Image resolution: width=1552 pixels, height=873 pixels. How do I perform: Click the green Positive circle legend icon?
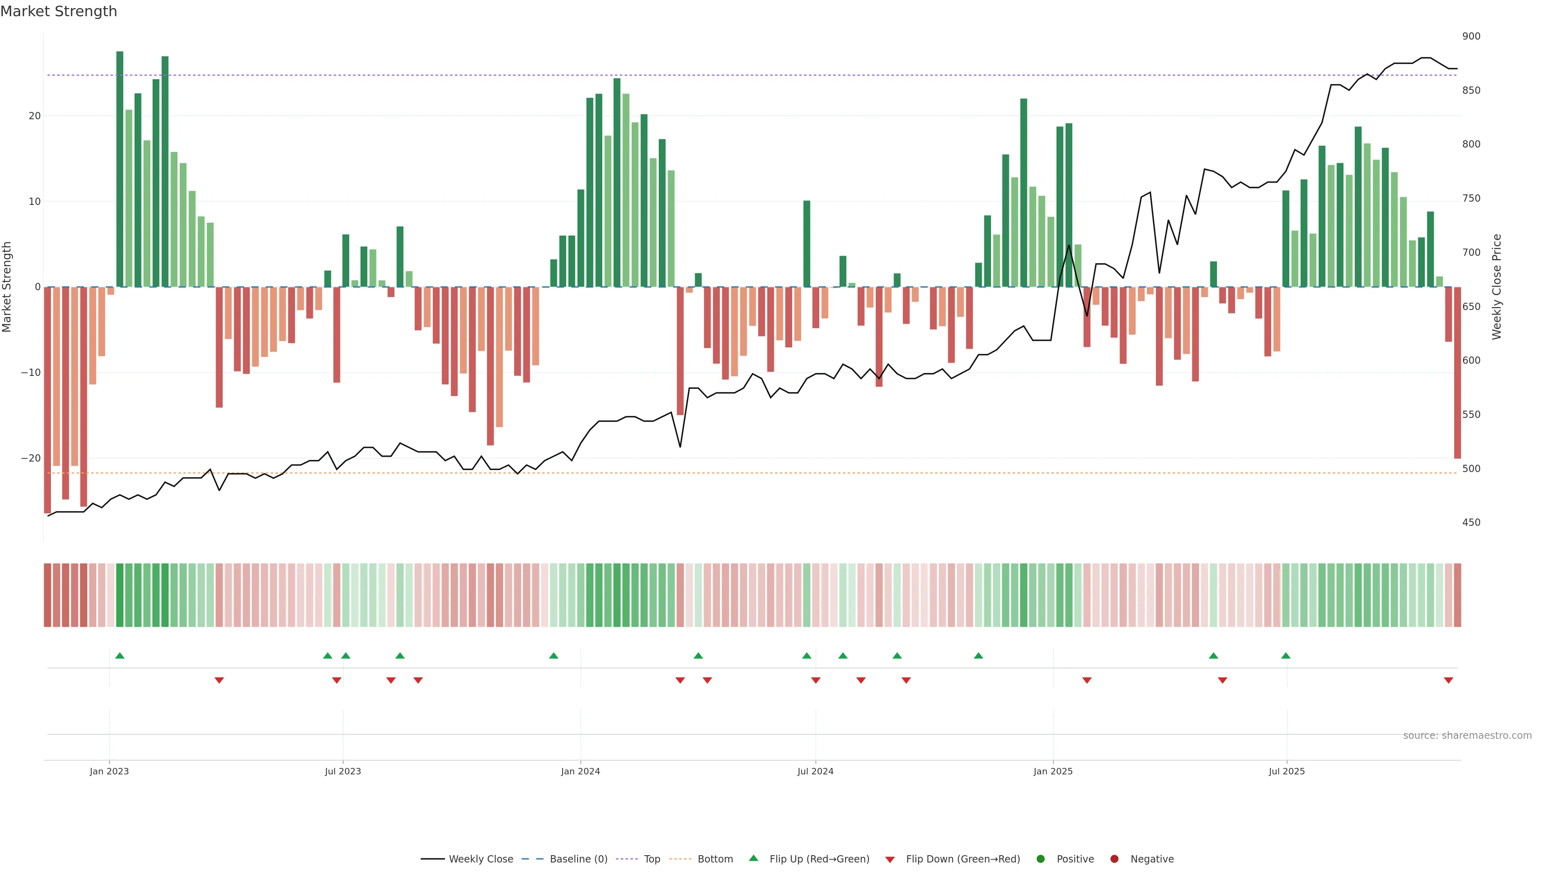point(1040,859)
